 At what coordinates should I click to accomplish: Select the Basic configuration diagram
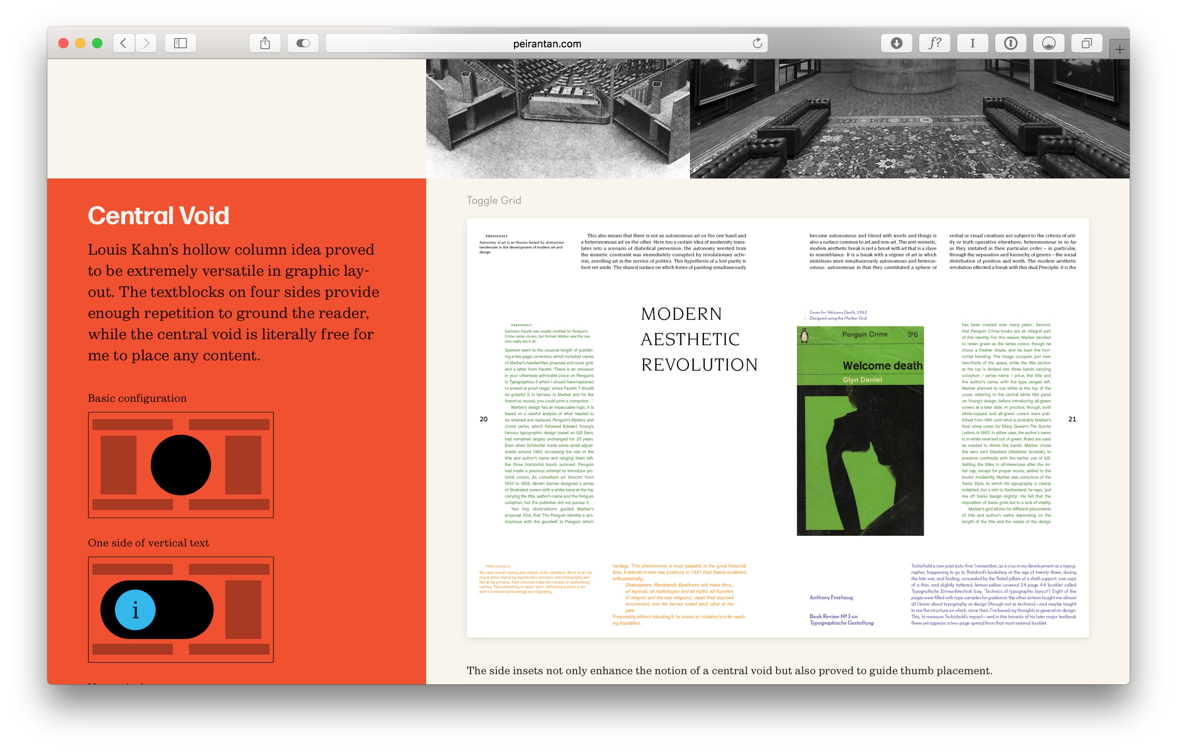(181, 464)
